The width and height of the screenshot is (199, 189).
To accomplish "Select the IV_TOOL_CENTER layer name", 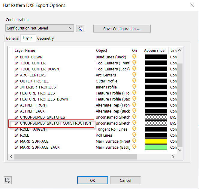I will tap(30, 63).
